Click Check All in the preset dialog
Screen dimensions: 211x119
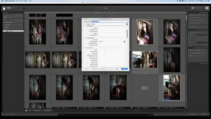click(87, 69)
